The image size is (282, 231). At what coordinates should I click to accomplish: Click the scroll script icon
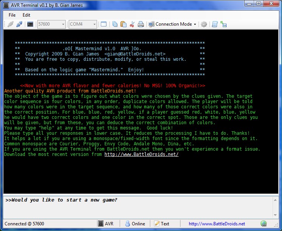coord(215,24)
